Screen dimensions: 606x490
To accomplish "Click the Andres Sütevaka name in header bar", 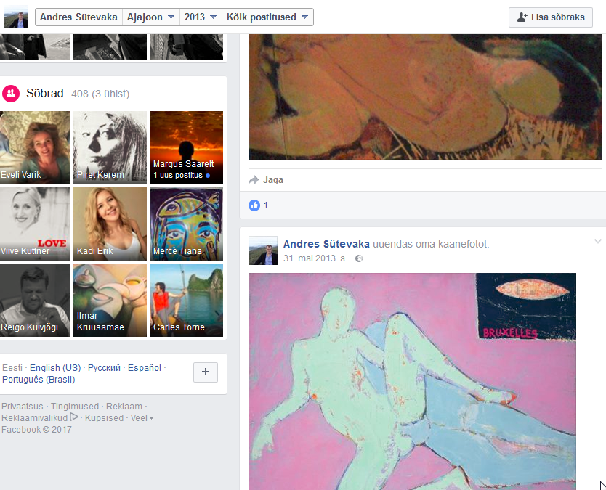I will tap(79, 17).
